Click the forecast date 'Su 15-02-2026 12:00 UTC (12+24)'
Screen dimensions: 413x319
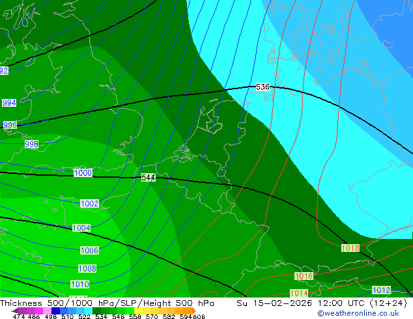coord(322,303)
